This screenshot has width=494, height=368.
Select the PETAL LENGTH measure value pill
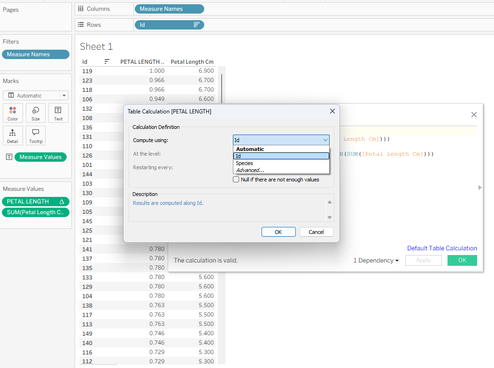pos(36,202)
